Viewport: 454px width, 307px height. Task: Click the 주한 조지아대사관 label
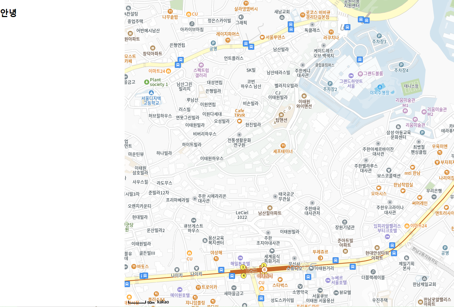coord(268,241)
